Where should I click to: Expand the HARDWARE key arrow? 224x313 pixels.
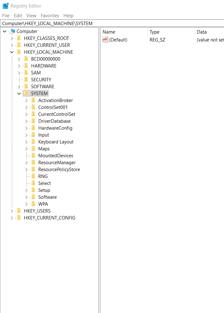[x=19, y=66]
